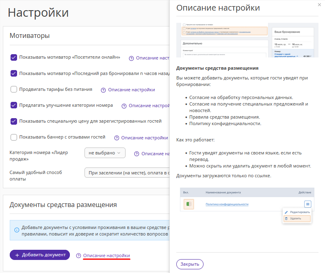Click the info icon in blue documents notice
325x273 pixels.
click(x=17, y=230)
